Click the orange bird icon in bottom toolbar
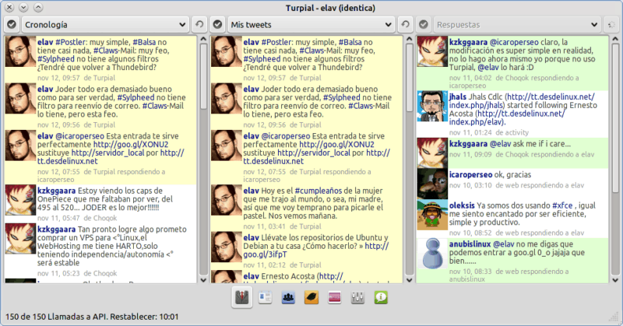This screenshot has width=623, height=326. [x=312, y=297]
